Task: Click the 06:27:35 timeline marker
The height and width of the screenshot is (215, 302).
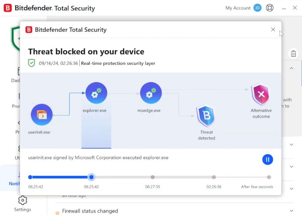Action: [153, 177]
